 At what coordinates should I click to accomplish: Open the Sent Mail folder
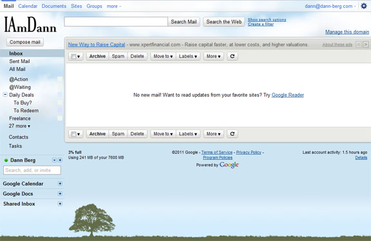tap(19, 61)
